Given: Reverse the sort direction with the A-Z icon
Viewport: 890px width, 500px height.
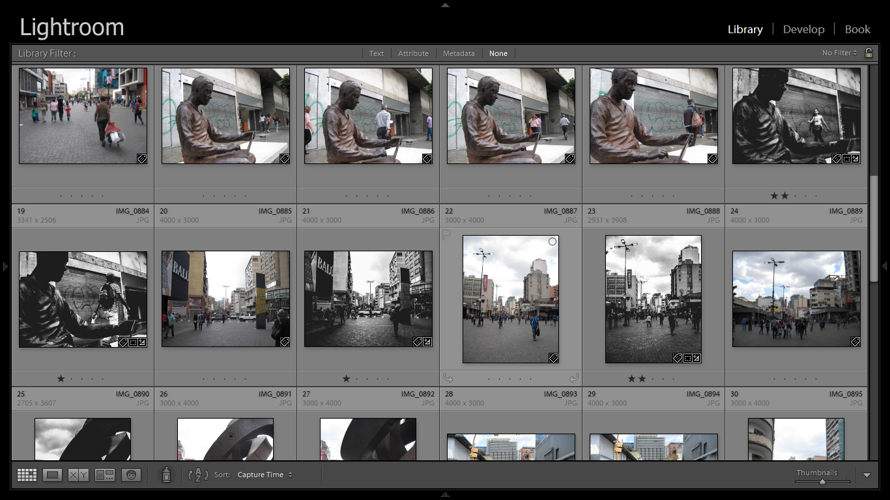Looking at the screenshot, I should [198, 475].
